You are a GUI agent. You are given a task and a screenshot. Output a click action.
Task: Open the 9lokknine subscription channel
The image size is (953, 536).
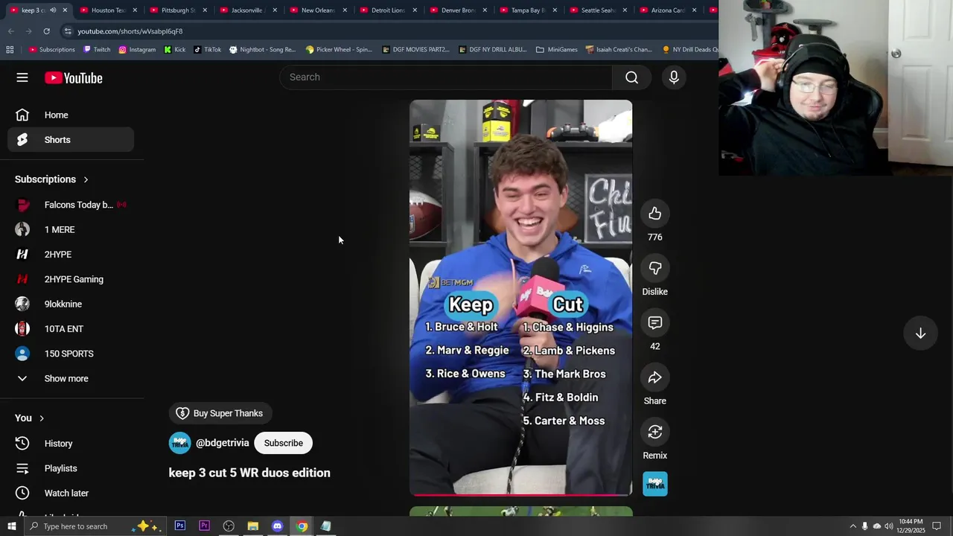pos(71,304)
